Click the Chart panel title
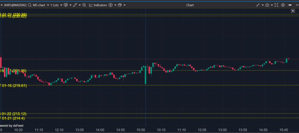This screenshot has width=299, height=133. (190, 5)
